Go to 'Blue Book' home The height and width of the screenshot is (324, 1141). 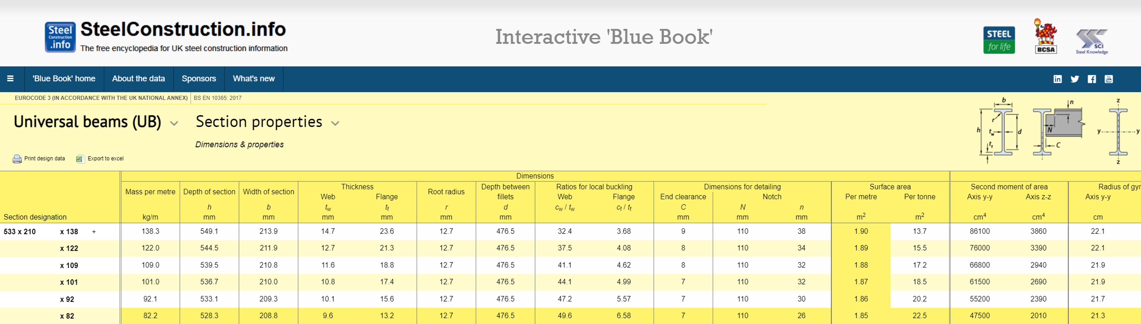[63, 78]
